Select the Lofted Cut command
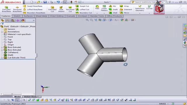Image resolution: width=187 pixels, height=105 pixels. click(x=82, y=9)
